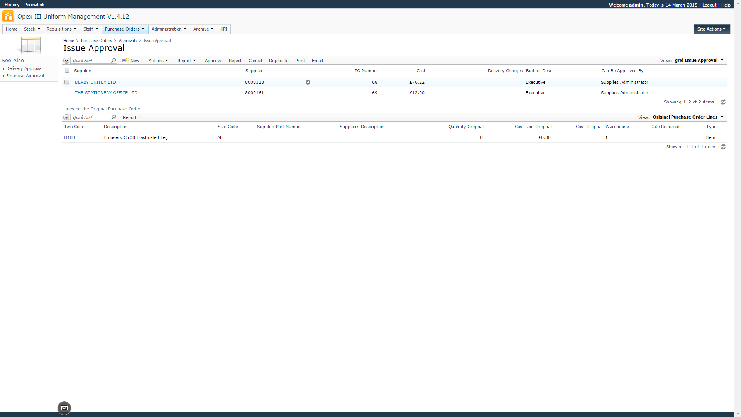Refresh the purchase order approvals grid

pyautogui.click(x=723, y=102)
